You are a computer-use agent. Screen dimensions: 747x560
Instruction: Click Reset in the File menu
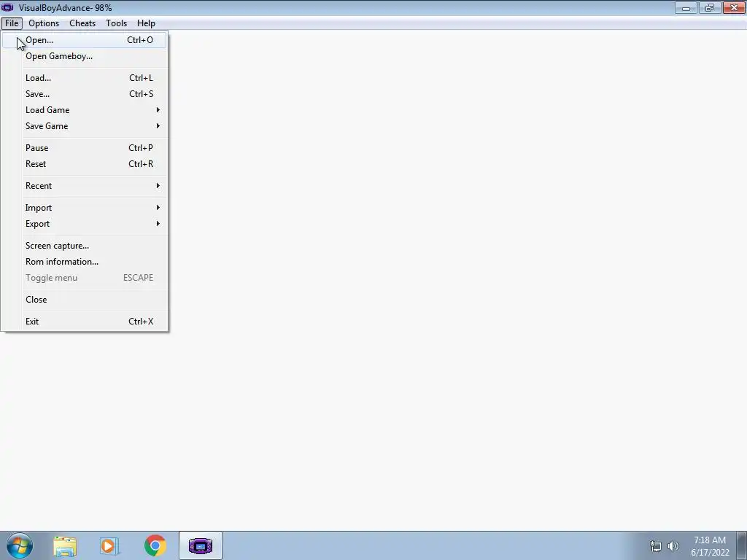tap(85, 164)
